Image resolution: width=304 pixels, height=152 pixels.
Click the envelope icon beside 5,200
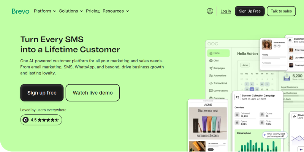pyautogui.click(x=287, y=77)
